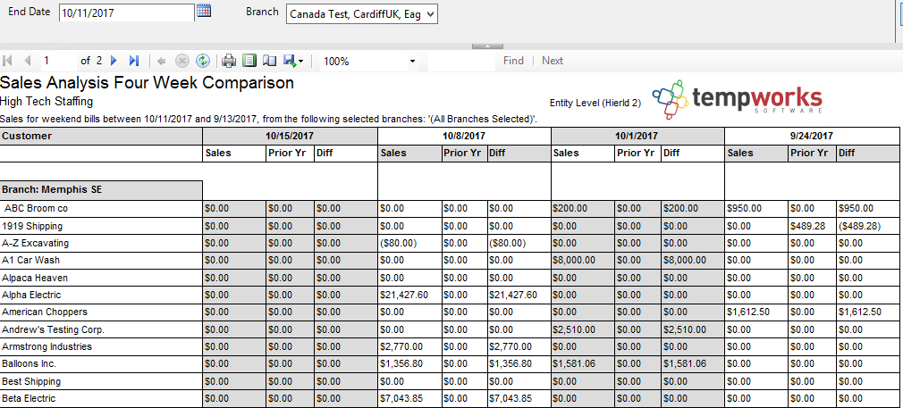Open the End Date calendar picker
This screenshot has width=903, height=408.
(204, 12)
